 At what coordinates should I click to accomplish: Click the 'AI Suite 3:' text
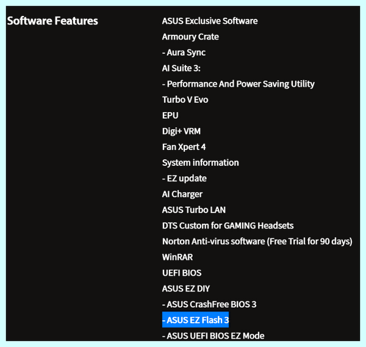click(181, 68)
